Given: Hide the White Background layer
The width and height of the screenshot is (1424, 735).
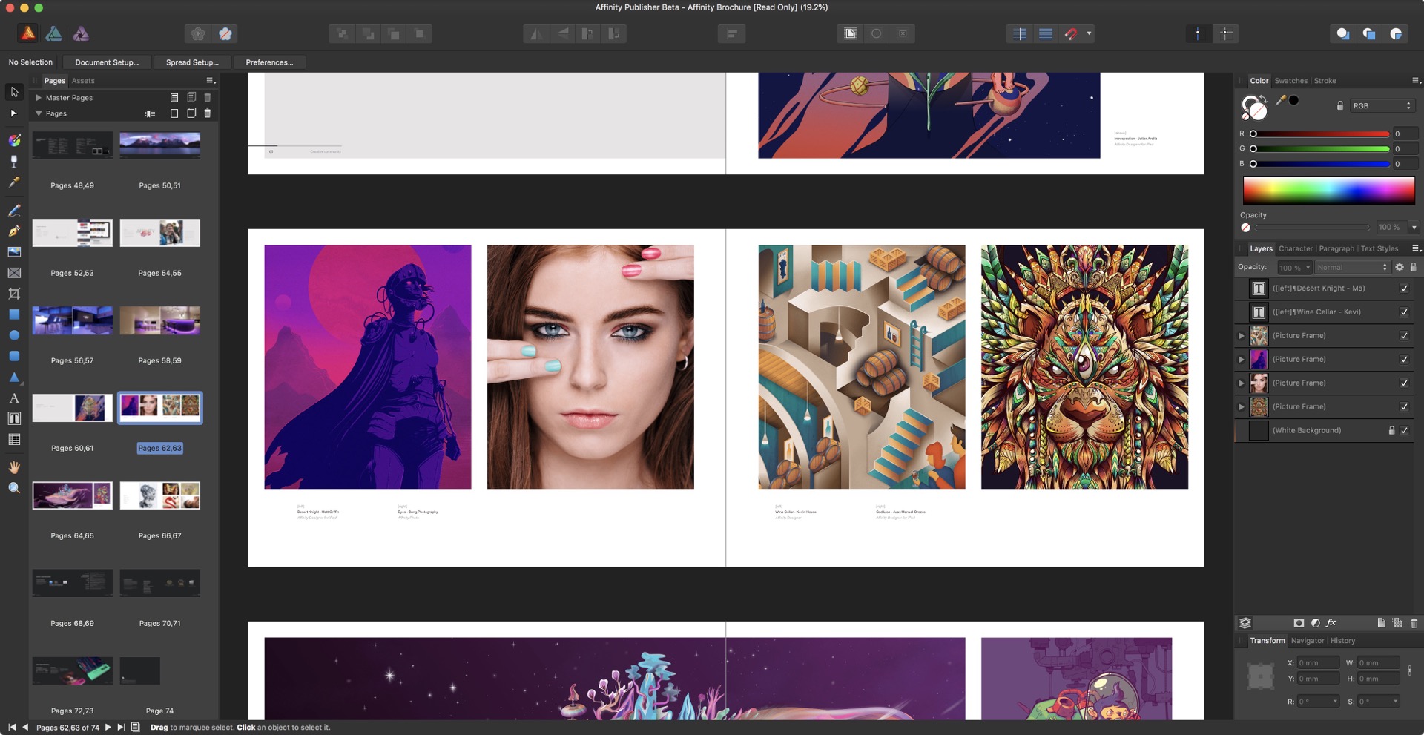Looking at the screenshot, I should [1404, 430].
